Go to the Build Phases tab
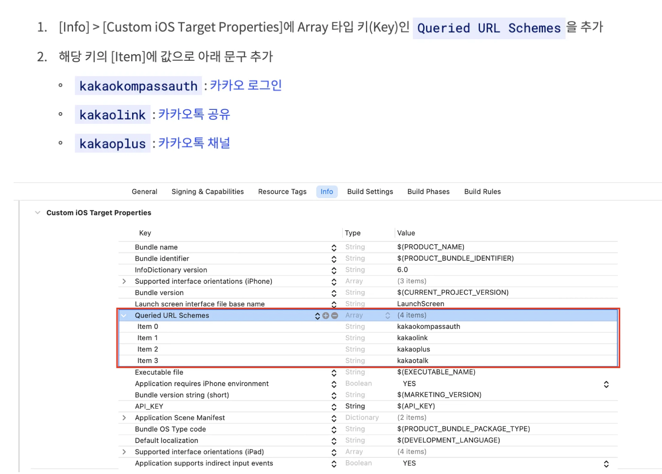Image resolution: width=662 pixels, height=474 pixels. pyautogui.click(x=429, y=192)
